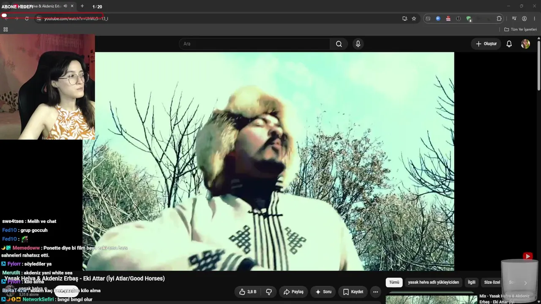Click the YouTube search magnifier button
The width and height of the screenshot is (541, 304).
tap(339, 44)
